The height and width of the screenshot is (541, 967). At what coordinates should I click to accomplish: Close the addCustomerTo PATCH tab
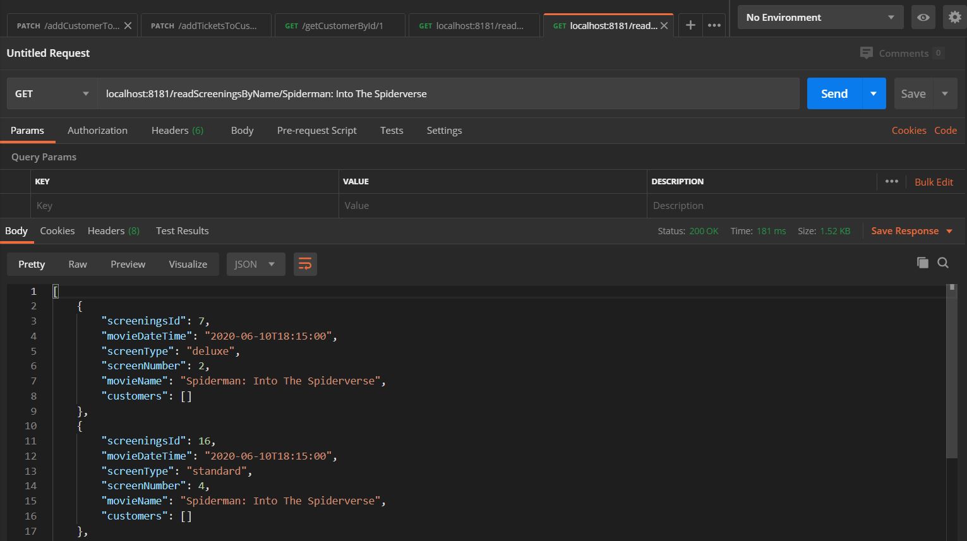click(128, 26)
